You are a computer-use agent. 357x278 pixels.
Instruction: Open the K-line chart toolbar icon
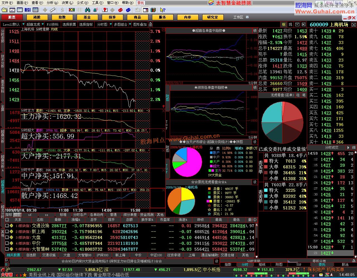tap(20, 10)
